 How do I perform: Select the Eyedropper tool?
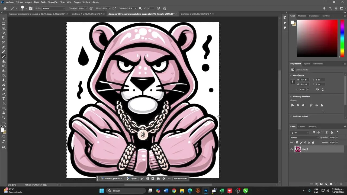pyautogui.click(x=4, y=47)
